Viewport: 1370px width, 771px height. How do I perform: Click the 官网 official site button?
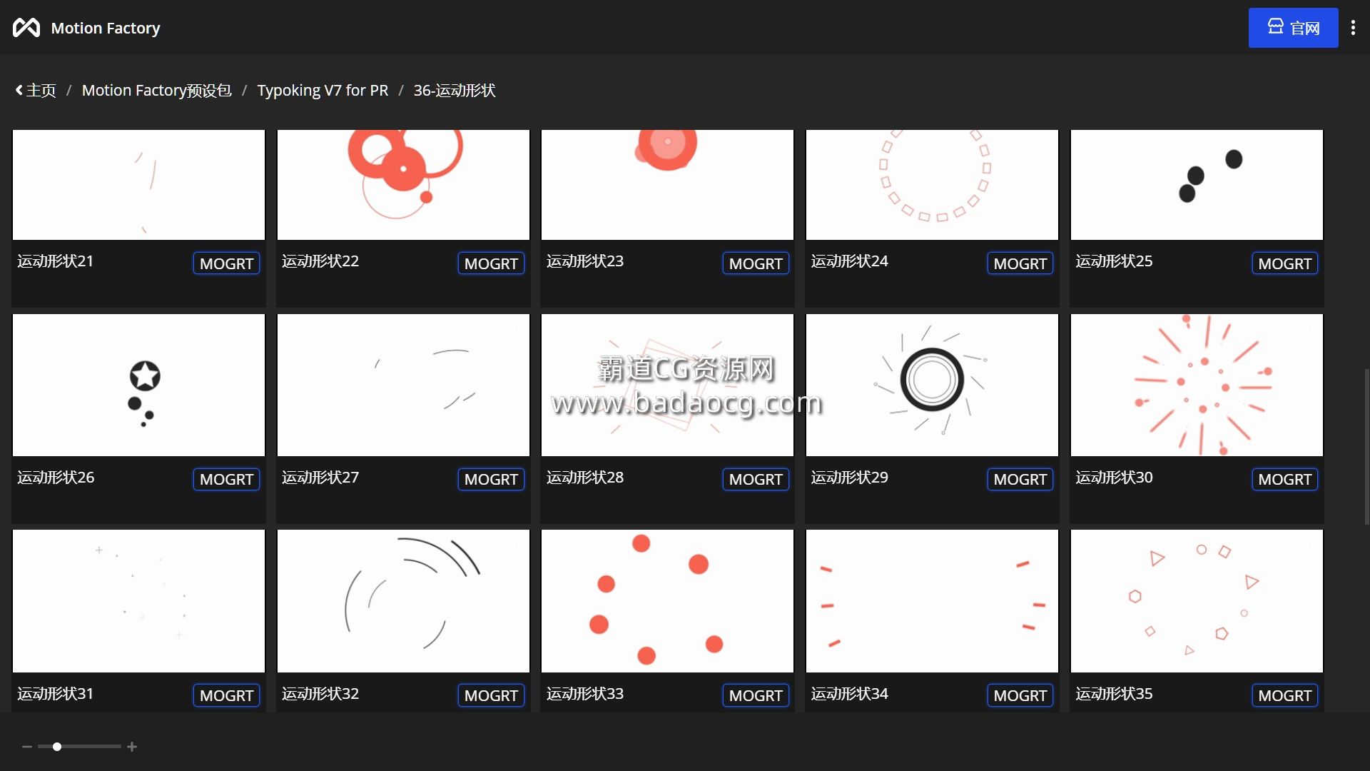click(1293, 28)
